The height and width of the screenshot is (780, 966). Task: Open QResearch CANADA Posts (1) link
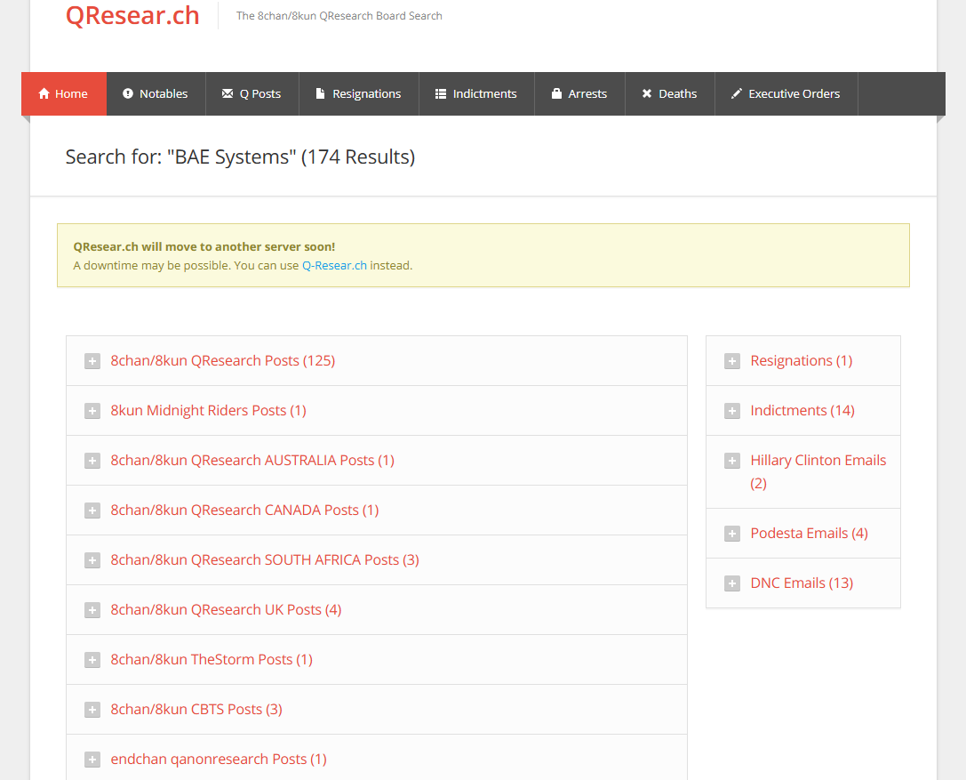coord(244,511)
